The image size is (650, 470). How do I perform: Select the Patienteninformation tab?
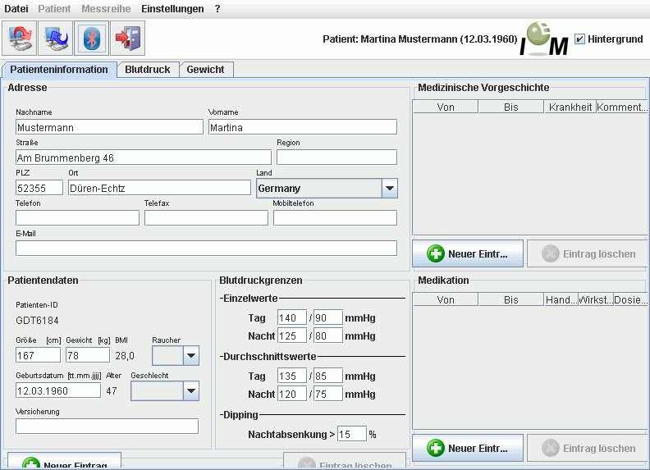coord(59,69)
